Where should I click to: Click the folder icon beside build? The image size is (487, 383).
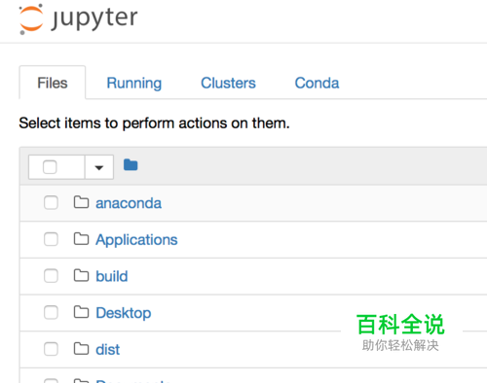[81, 275]
